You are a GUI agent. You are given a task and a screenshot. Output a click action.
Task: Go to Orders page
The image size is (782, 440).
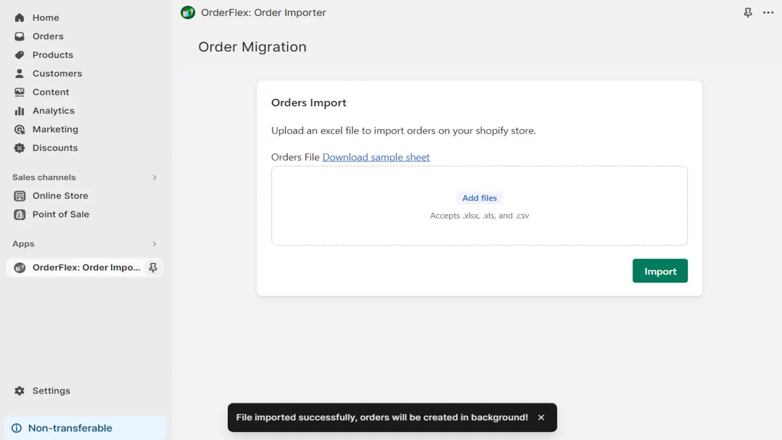click(x=48, y=36)
